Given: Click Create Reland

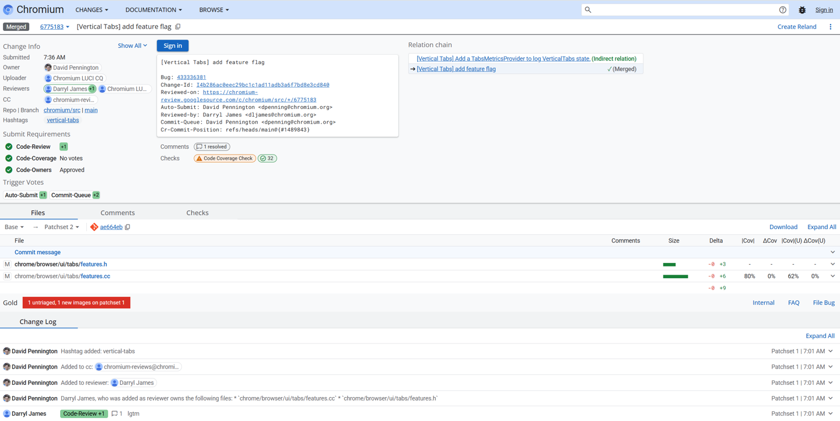Looking at the screenshot, I should (796, 27).
